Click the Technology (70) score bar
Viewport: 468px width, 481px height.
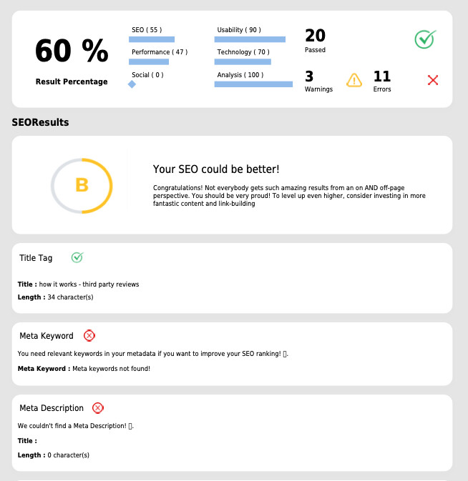click(243, 61)
